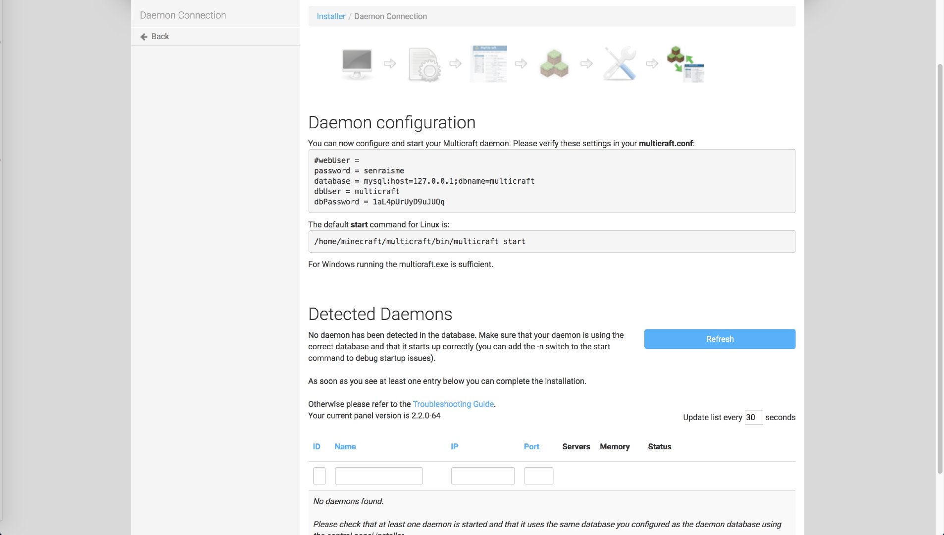
Task: Click the ID filter input box
Action: [319, 476]
